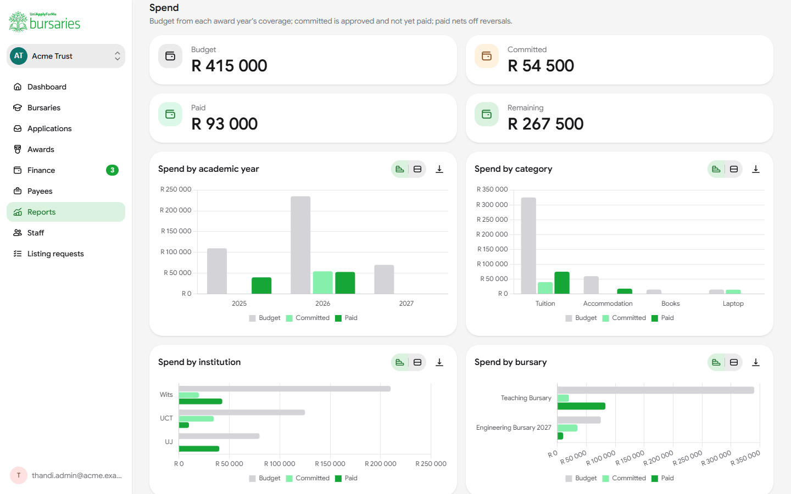This screenshot has height=494, width=791.
Task: Click the Budget value R 415 000
Action: click(229, 66)
